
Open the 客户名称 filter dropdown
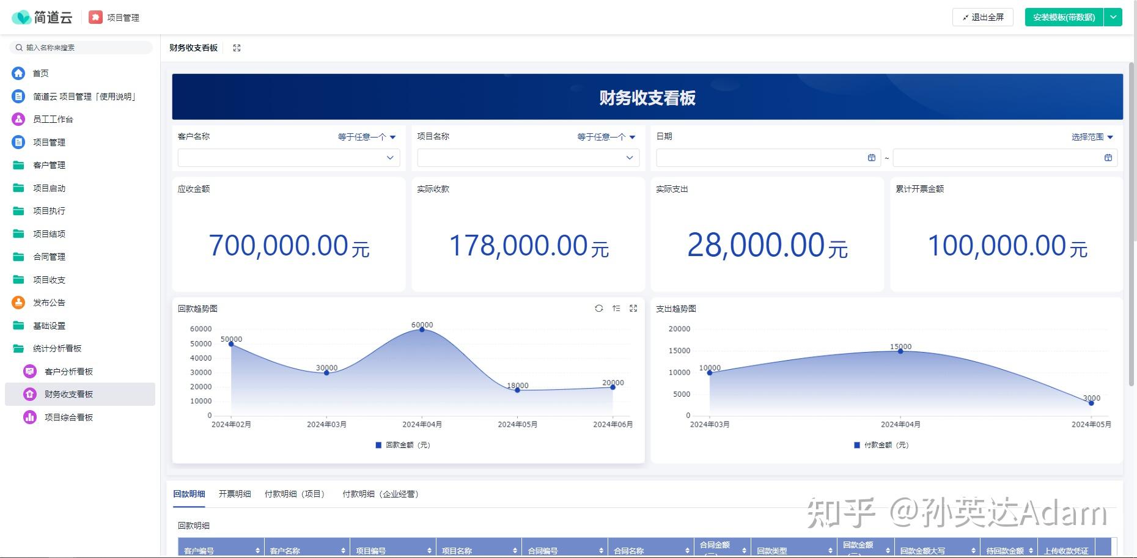pyautogui.click(x=289, y=158)
